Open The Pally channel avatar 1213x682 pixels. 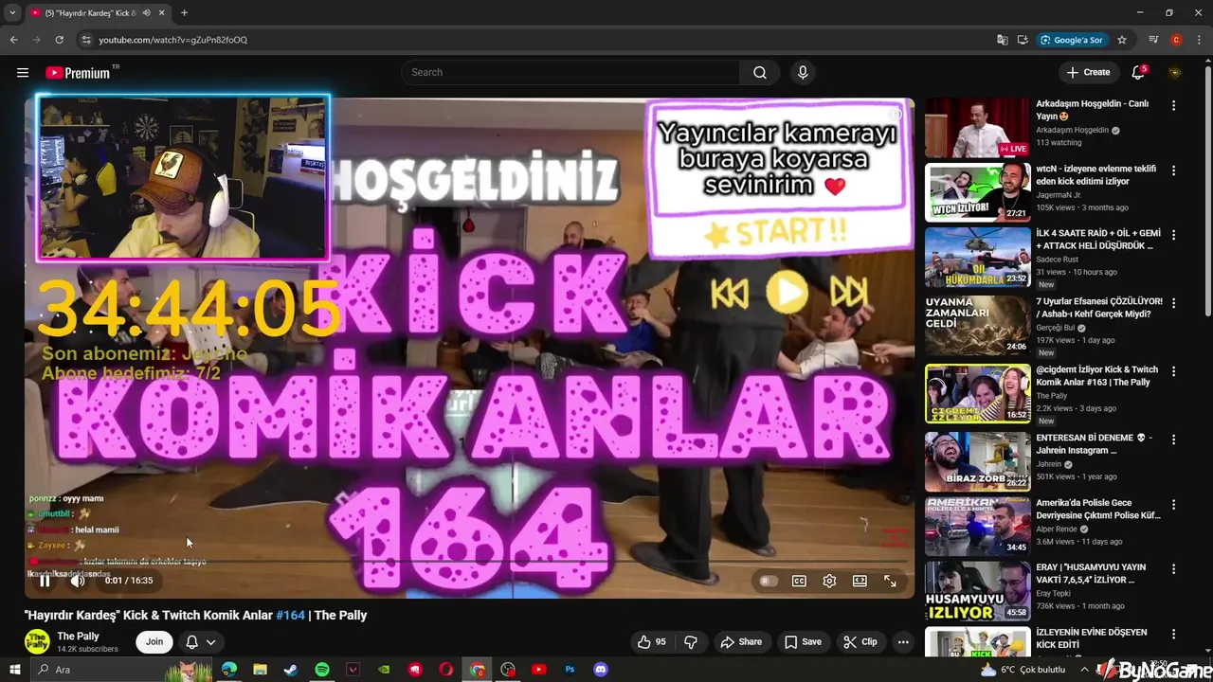pos(37,642)
